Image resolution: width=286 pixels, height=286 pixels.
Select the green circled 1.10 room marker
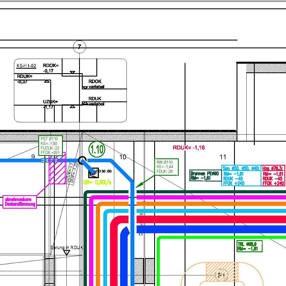tap(97, 149)
